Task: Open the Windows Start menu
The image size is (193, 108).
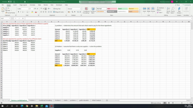Action: [x=2, y=106]
